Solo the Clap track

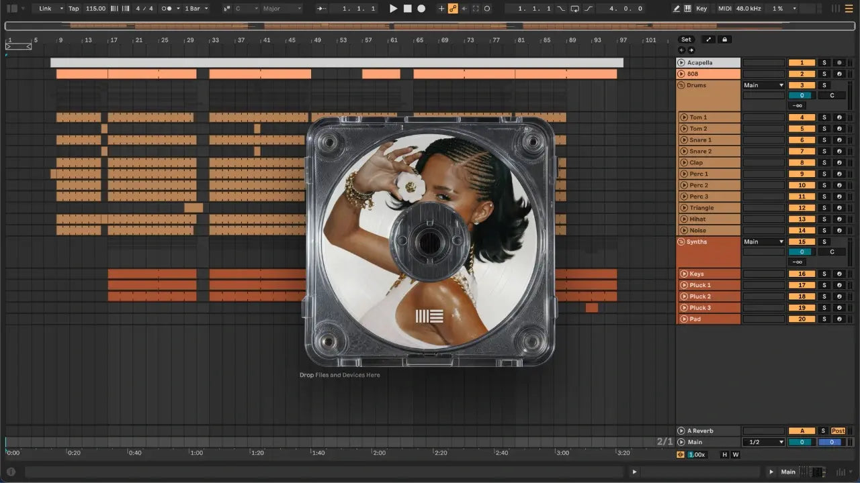point(824,162)
